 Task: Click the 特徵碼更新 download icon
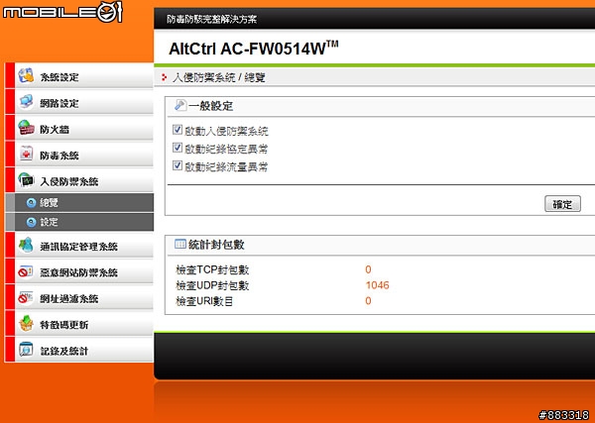click(x=26, y=325)
